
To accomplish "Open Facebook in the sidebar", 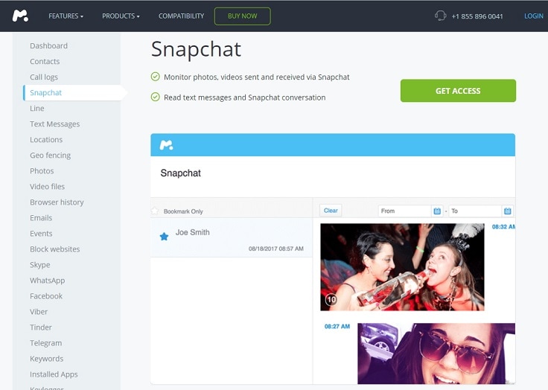I will point(46,296).
